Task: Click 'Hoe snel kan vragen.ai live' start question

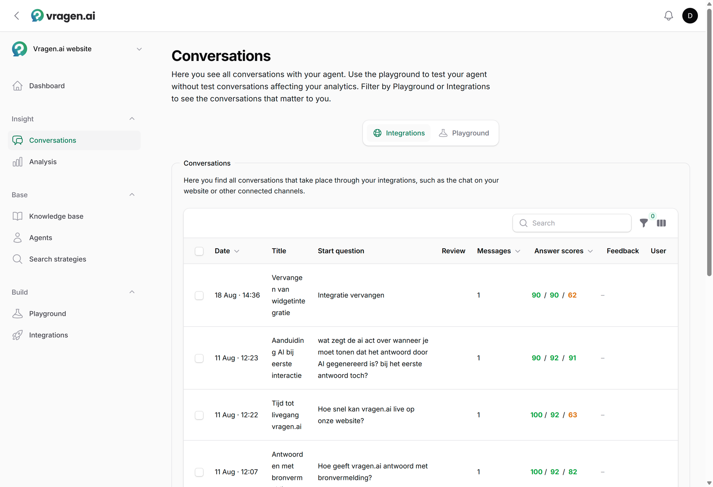Action: click(x=366, y=415)
